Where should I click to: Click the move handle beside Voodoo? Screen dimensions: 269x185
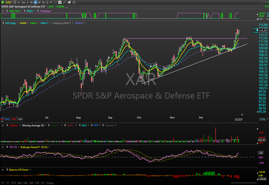103,125
